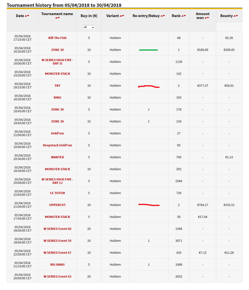Viewport: 249px width, 290px height.
Task: Open the RING tournament link
Action: [x=57, y=97]
